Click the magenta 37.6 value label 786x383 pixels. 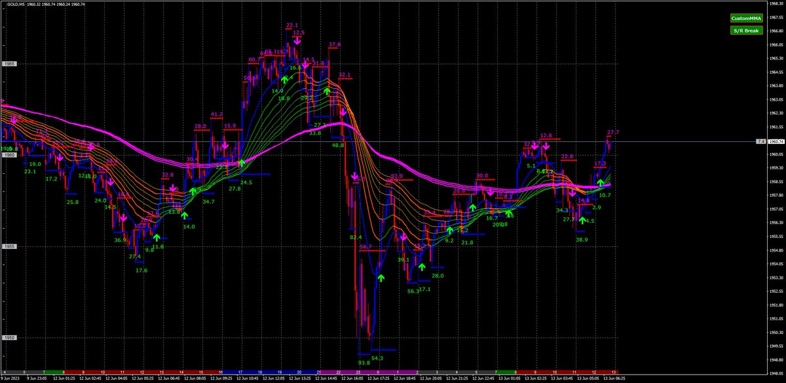pos(335,44)
